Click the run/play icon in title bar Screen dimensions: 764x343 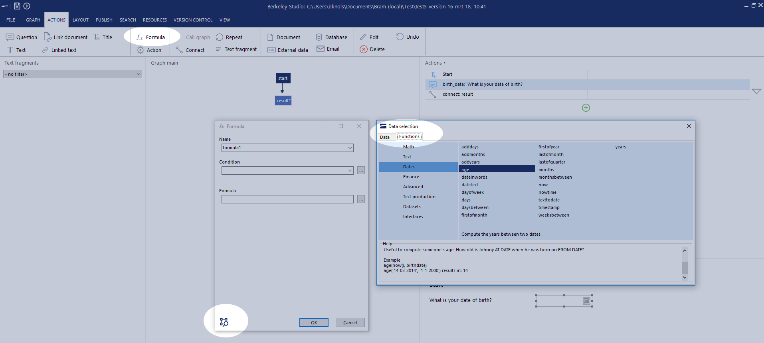click(x=27, y=6)
